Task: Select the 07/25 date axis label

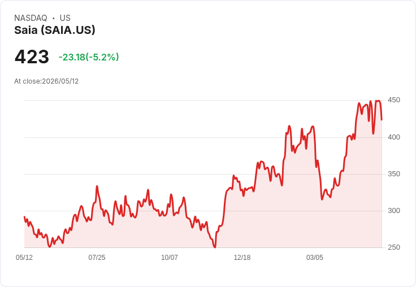Action: click(97, 257)
